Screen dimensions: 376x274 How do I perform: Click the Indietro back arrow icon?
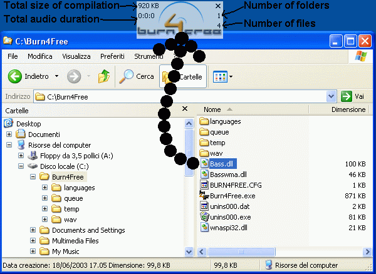pos(15,76)
